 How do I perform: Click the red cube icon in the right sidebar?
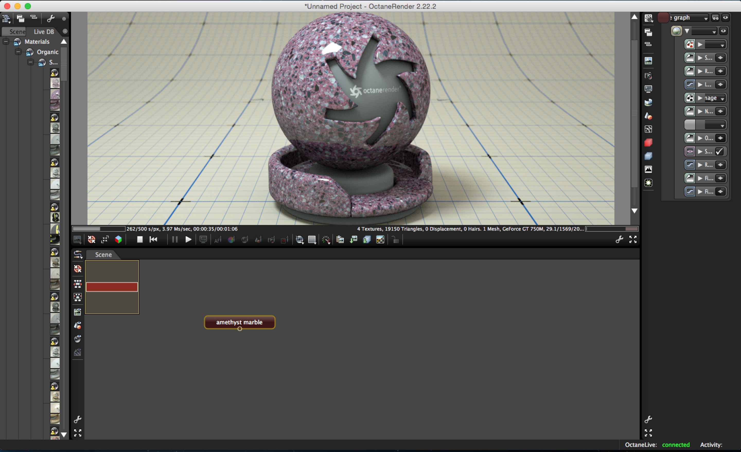[x=648, y=143]
